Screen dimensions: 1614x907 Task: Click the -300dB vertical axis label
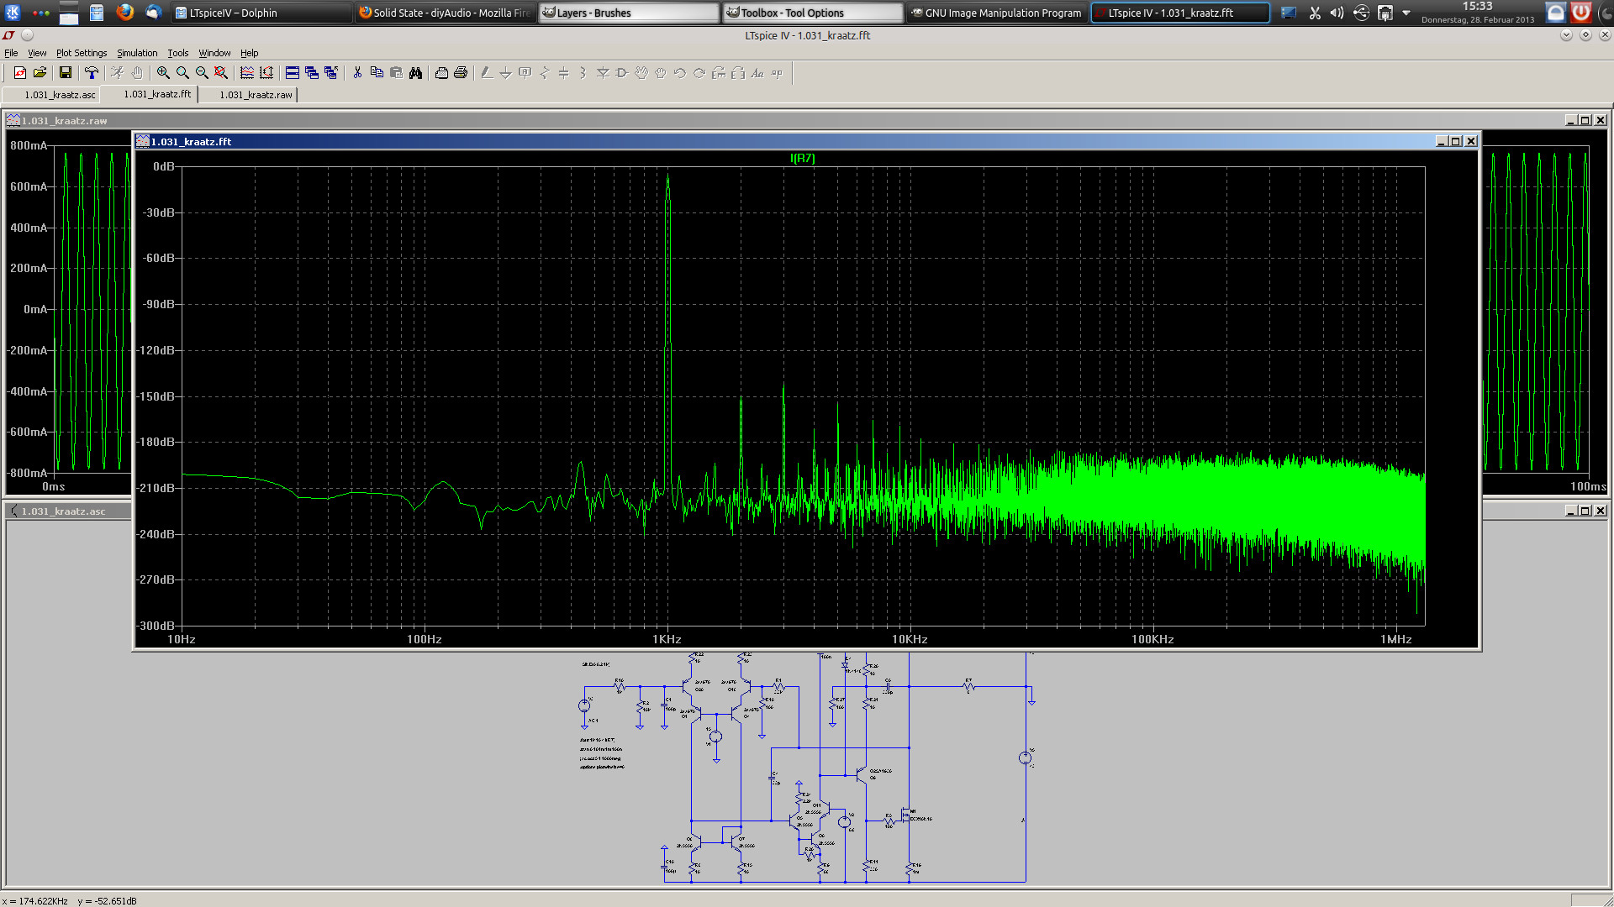156,626
